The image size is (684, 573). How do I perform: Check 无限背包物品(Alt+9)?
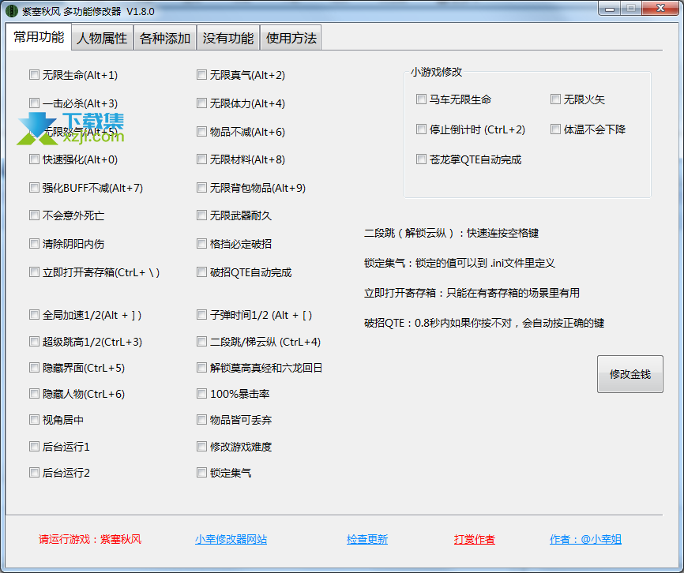click(201, 188)
